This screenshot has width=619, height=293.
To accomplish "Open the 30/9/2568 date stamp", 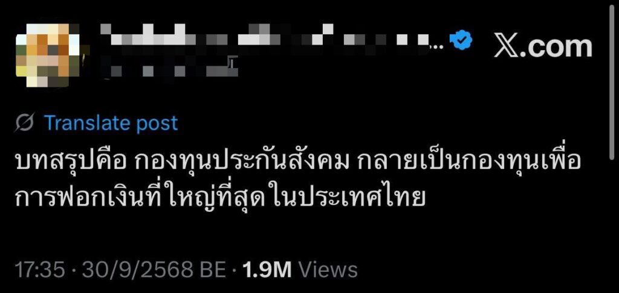I will tap(137, 270).
